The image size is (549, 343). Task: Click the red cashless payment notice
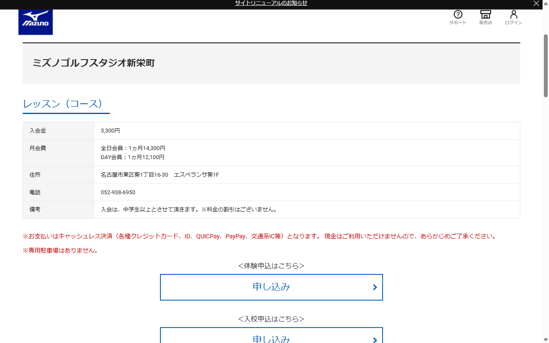click(259, 236)
